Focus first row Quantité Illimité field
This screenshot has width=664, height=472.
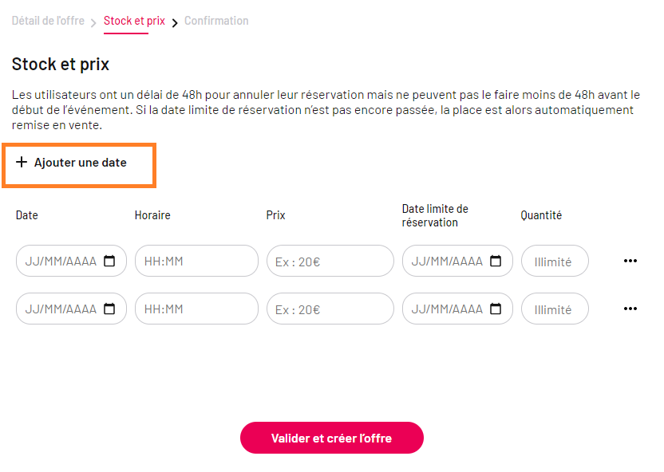pyautogui.click(x=555, y=261)
